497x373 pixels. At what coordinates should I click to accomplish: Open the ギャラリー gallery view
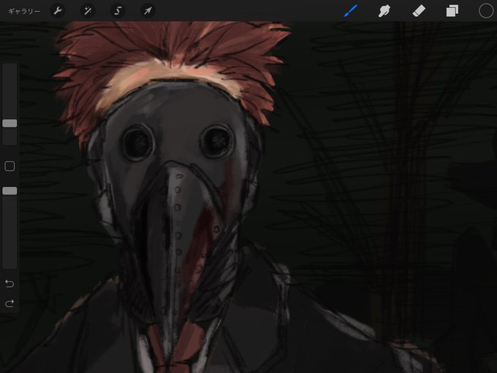(x=24, y=11)
